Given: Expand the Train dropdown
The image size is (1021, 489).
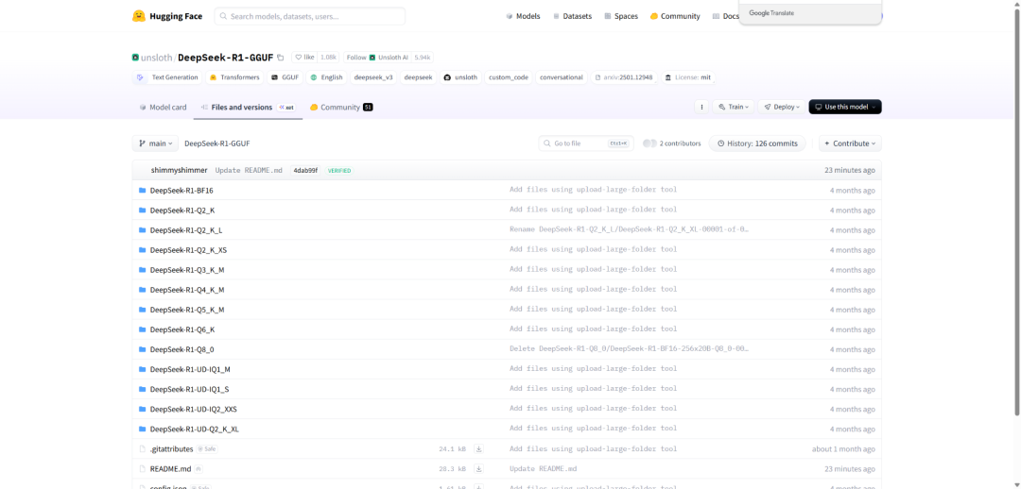Looking at the screenshot, I should click(734, 107).
